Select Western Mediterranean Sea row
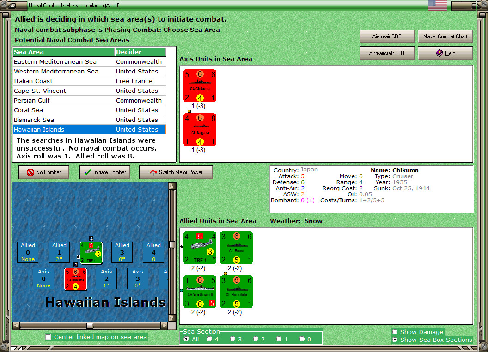 (x=90, y=71)
